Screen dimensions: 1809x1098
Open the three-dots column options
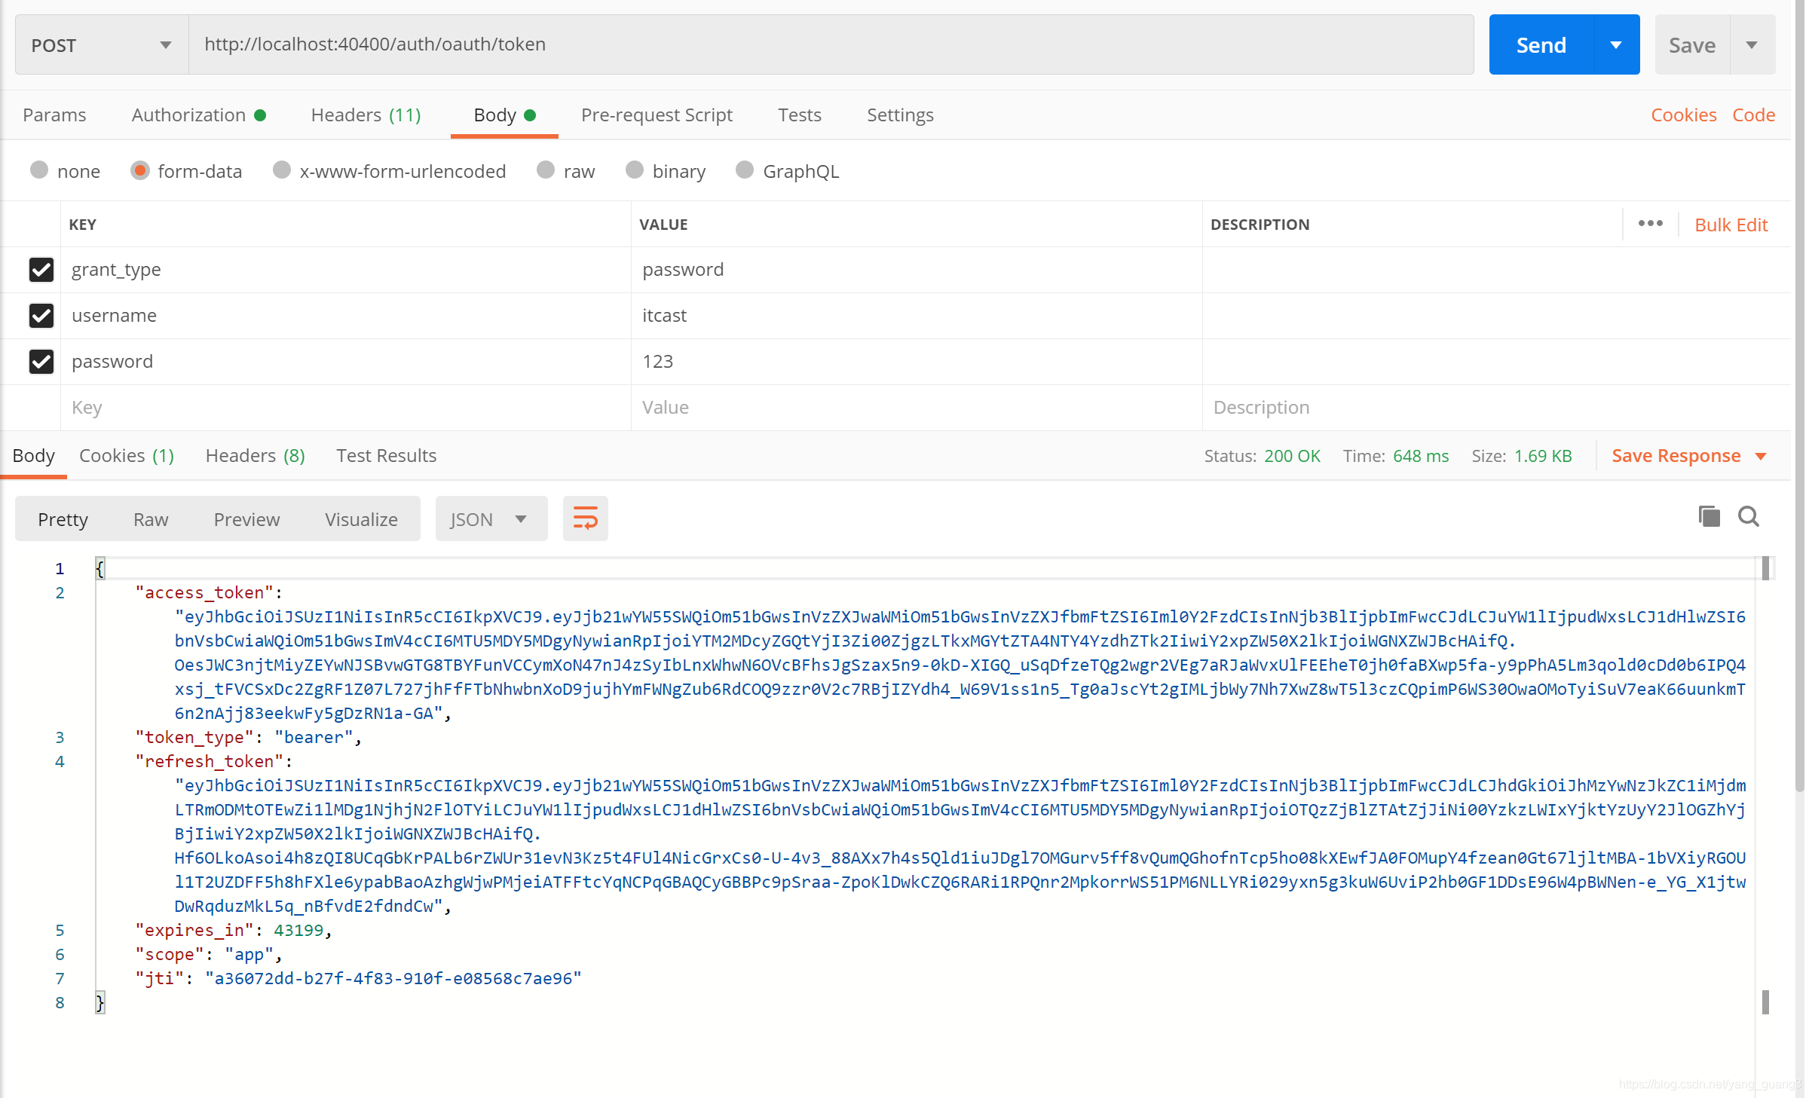coord(1650,224)
